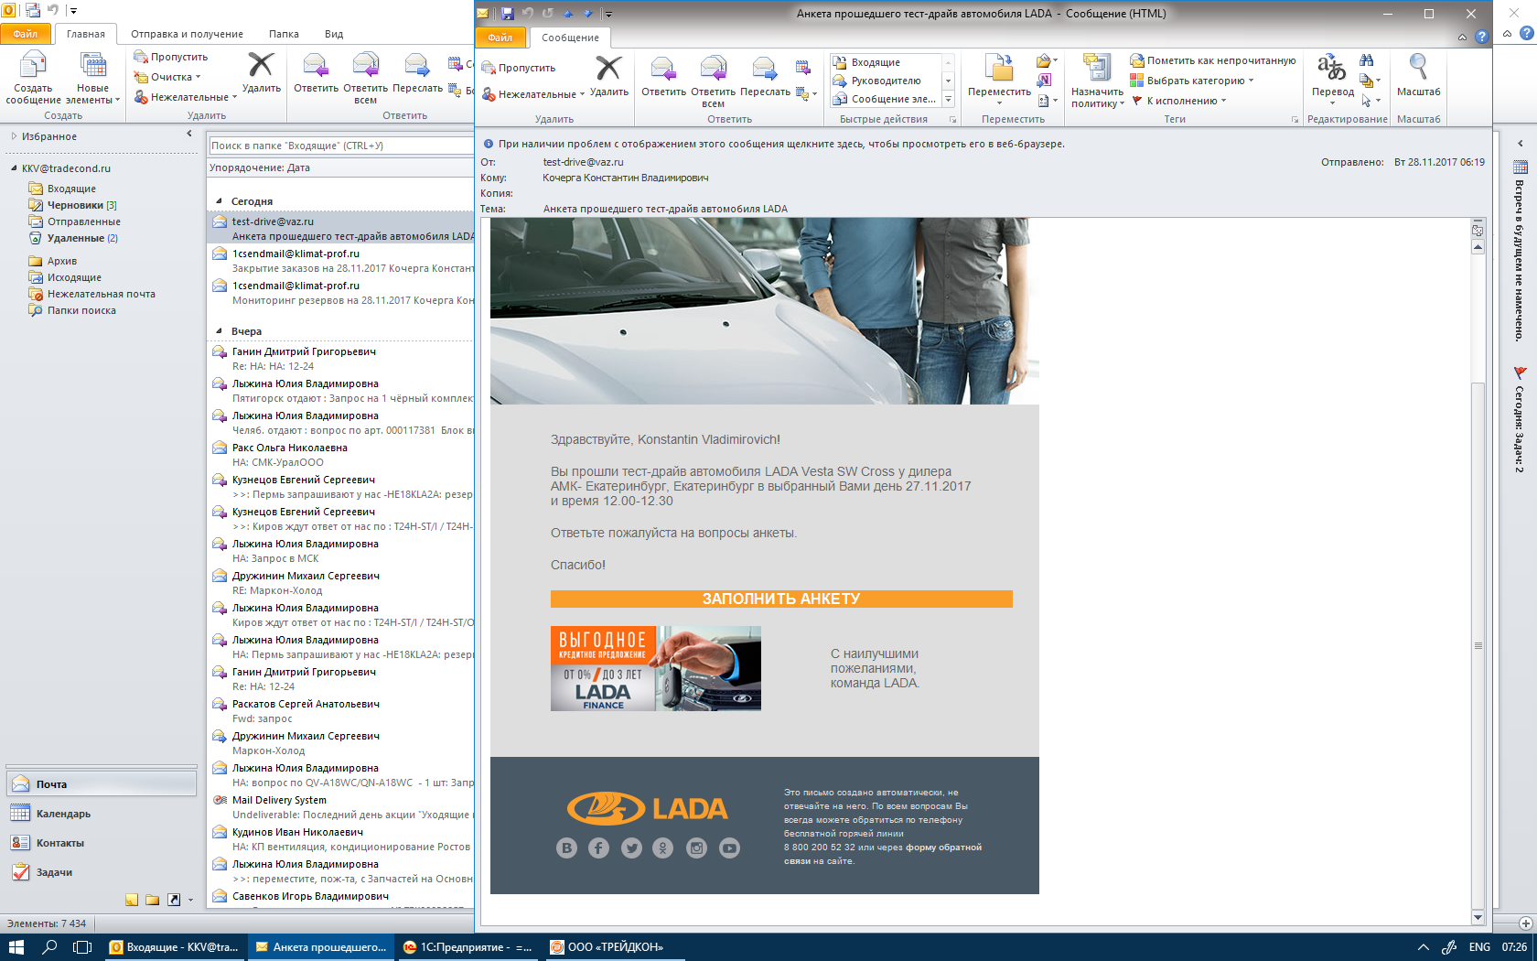Click the Перевод translate icon
Image resolution: width=1537 pixels, height=961 pixels.
(x=1332, y=68)
